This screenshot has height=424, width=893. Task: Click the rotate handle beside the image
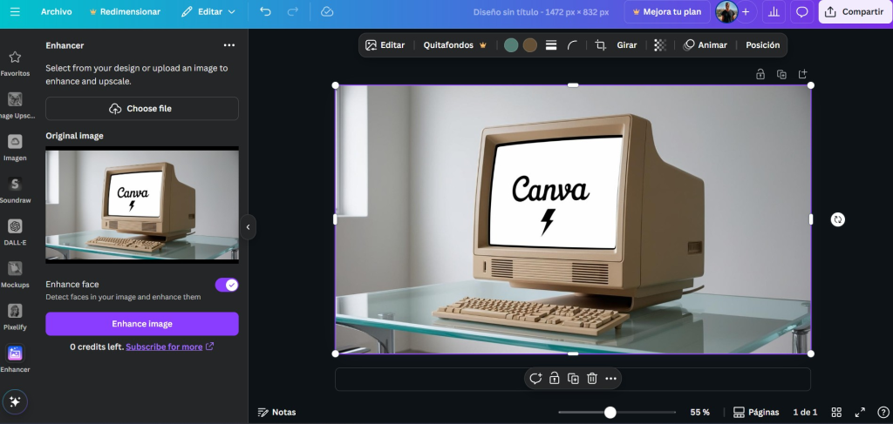[837, 219]
